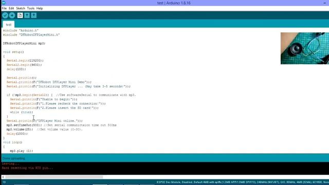Click the 'while (true);' line
329x185 pixels.
pos(22,112)
